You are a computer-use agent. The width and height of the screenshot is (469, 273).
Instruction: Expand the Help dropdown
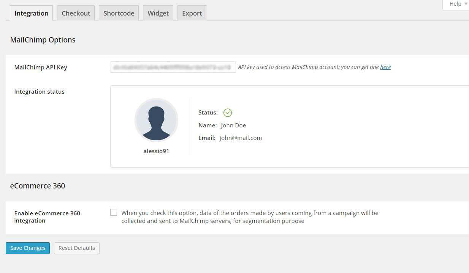click(x=458, y=4)
